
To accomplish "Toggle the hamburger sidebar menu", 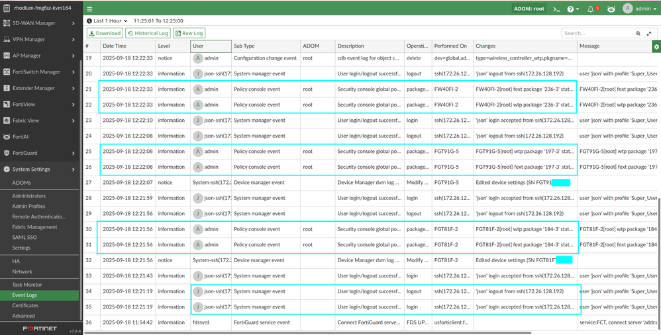I will [90, 9].
